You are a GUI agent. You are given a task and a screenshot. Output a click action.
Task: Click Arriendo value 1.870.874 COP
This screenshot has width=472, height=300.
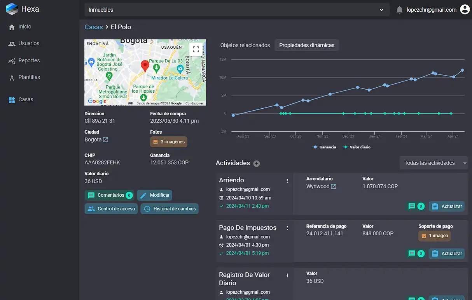click(380, 186)
